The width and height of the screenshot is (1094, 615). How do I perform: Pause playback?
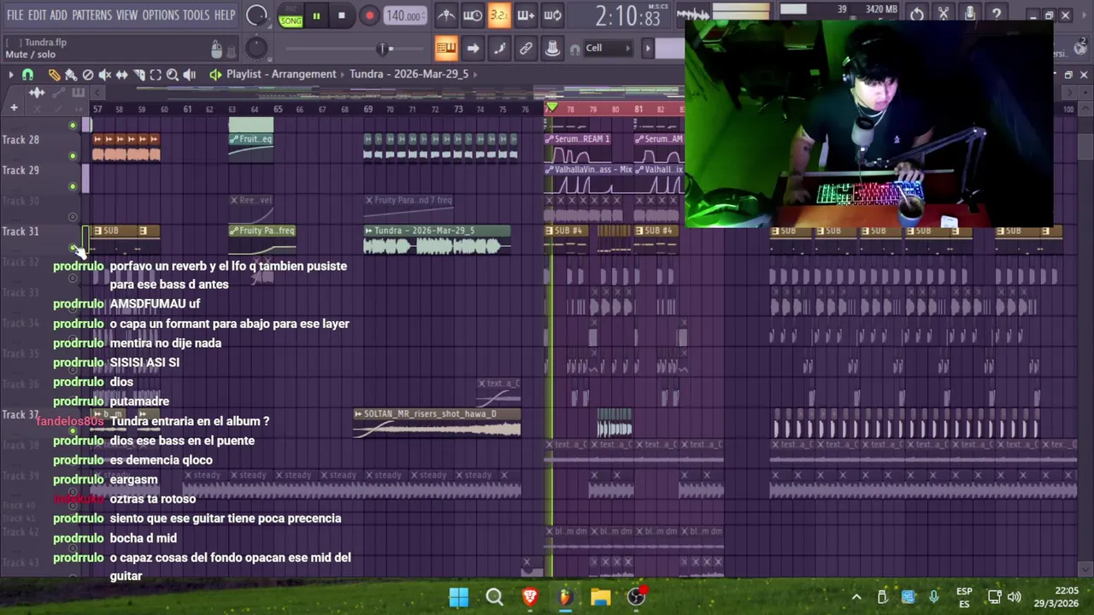(316, 15)
